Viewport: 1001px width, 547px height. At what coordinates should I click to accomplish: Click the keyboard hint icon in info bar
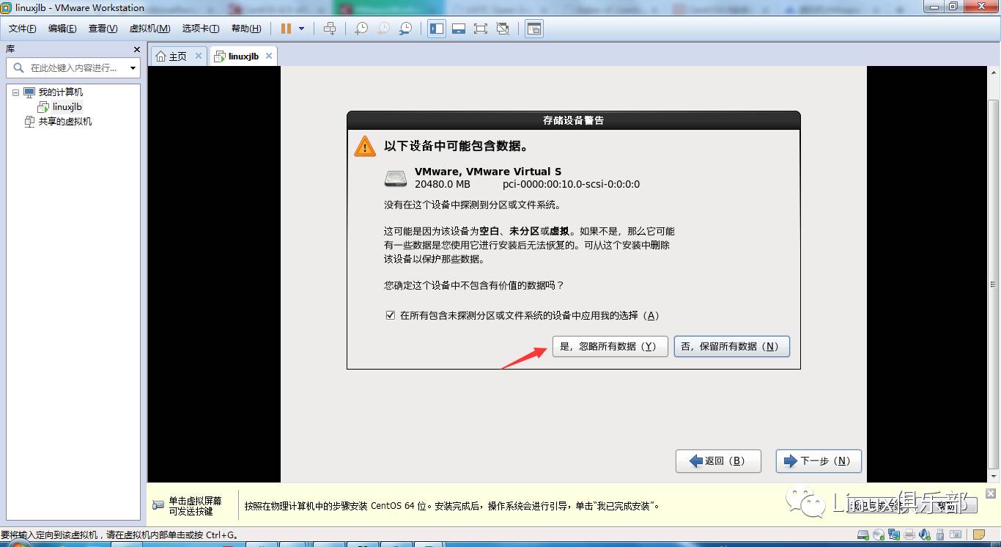click(158, 505)
